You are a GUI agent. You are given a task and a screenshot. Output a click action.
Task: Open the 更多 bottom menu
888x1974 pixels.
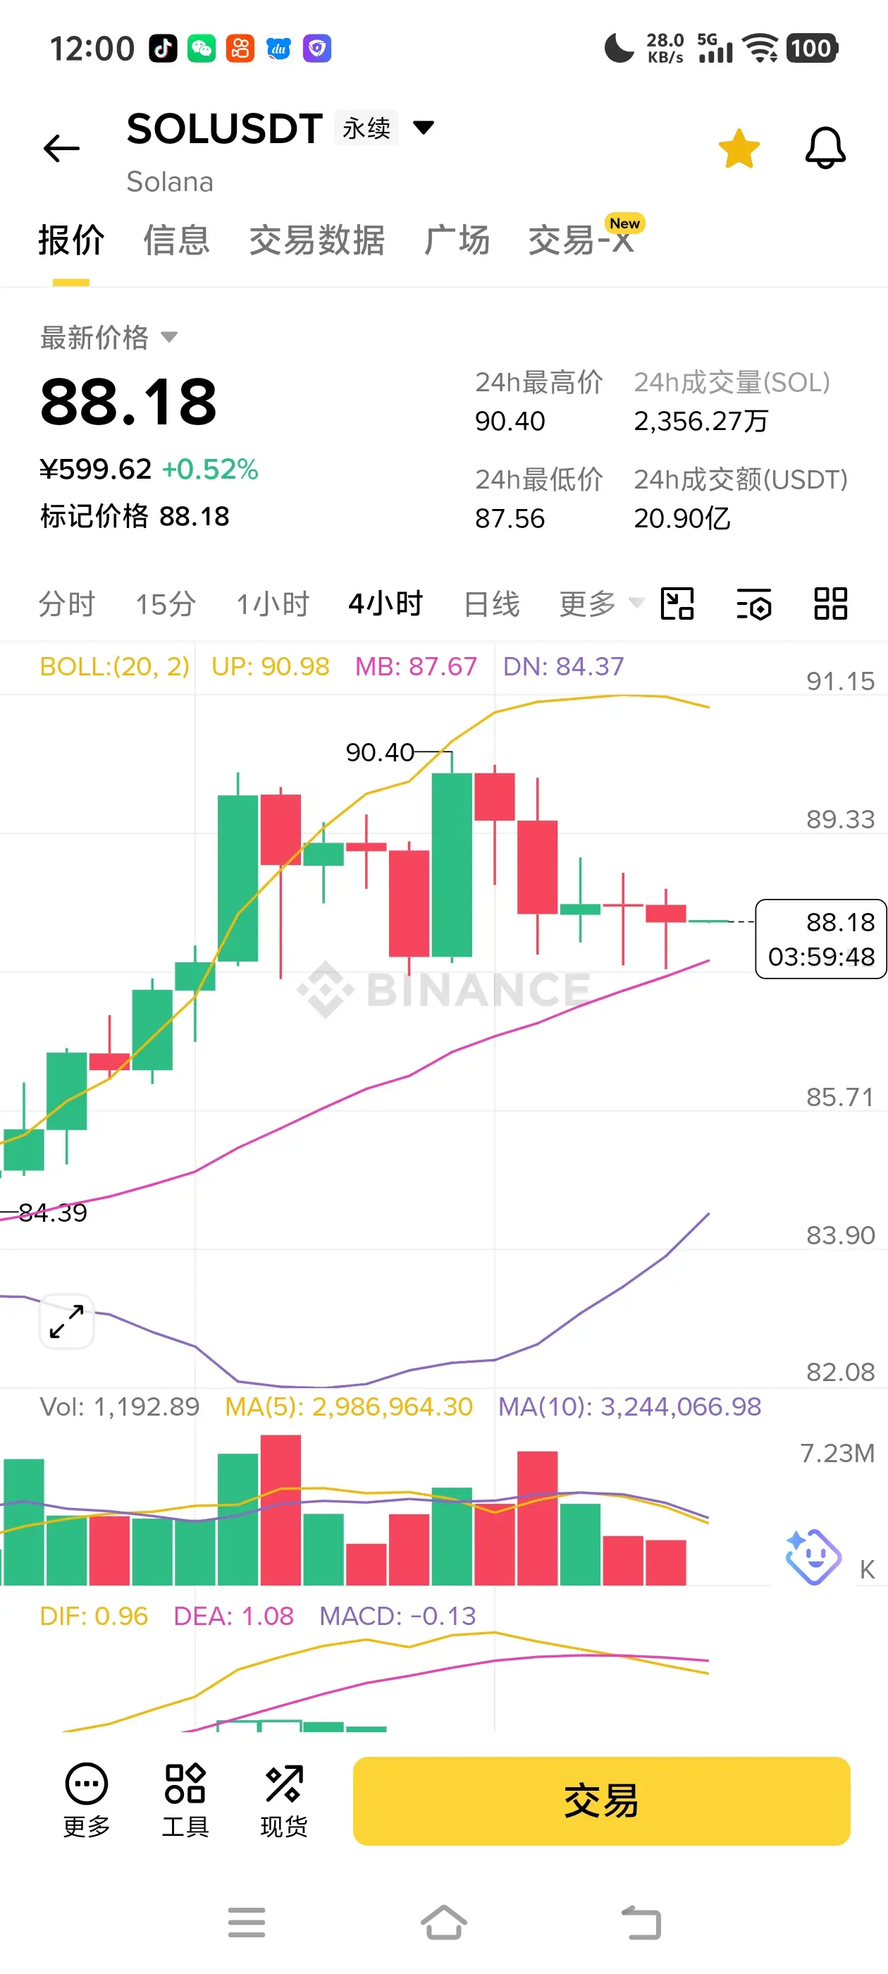[x=87, y=1801]
